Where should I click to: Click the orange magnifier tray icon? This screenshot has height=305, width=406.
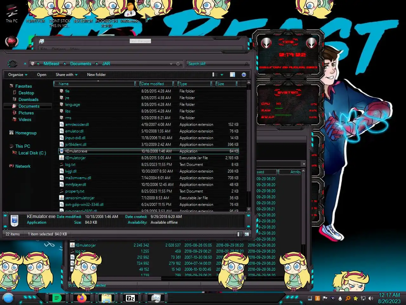(x=348, y=298)
